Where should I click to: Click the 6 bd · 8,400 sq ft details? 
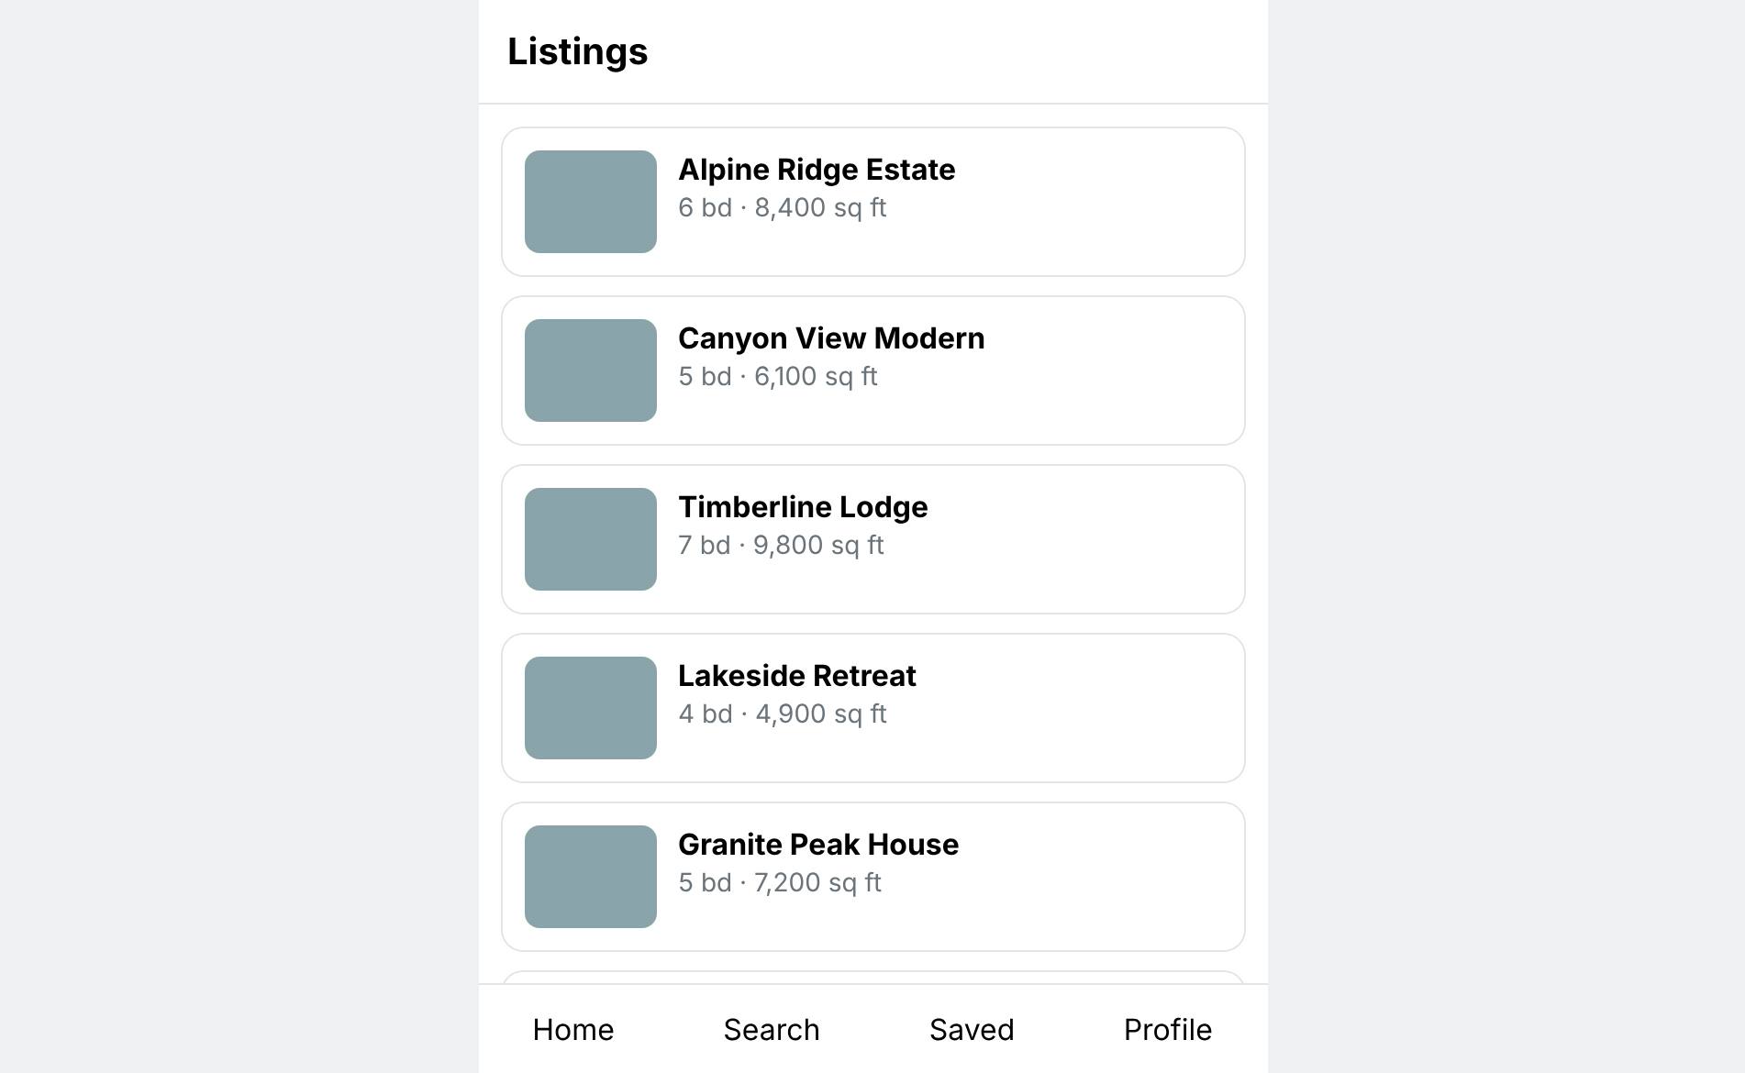783,208
